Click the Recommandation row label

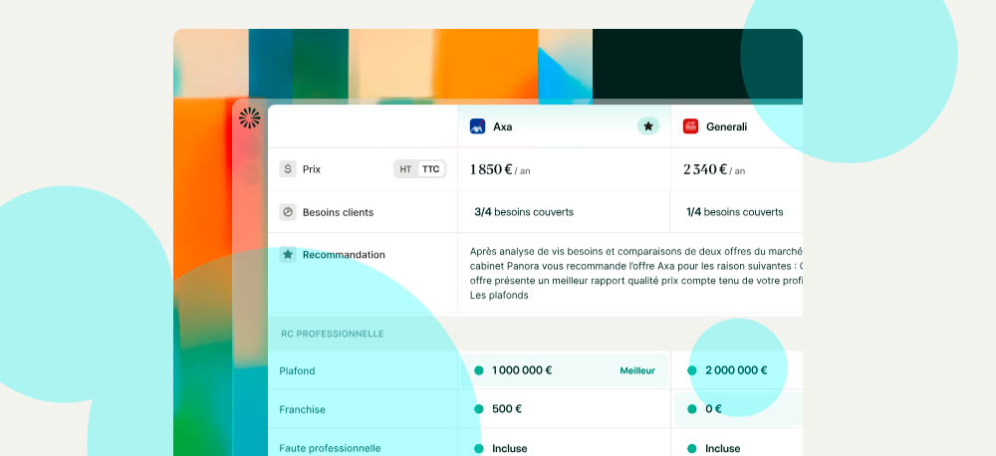pos(344,255)
